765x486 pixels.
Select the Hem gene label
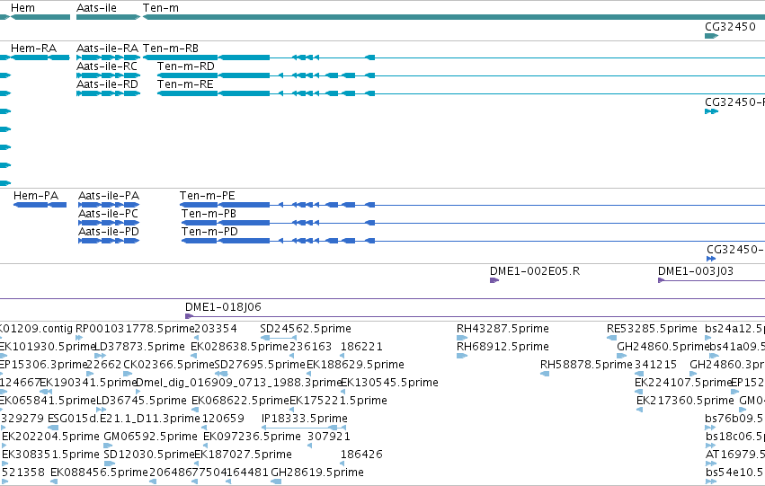click(22, 8)
